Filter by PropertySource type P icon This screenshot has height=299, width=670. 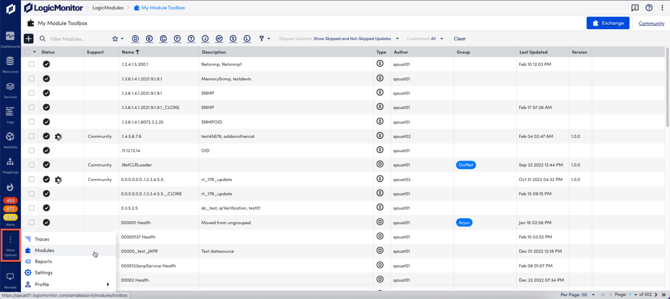[x=177, y=39]
